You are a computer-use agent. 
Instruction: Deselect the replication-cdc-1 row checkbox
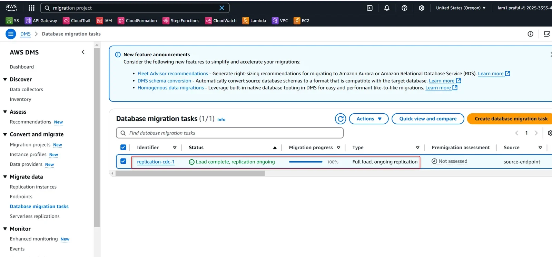[123, 161]
